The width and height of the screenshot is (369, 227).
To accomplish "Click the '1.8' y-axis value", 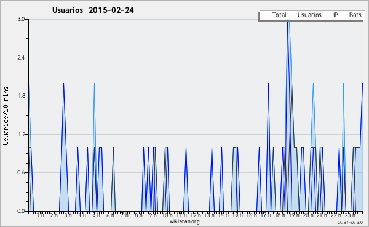I will 21,96.
